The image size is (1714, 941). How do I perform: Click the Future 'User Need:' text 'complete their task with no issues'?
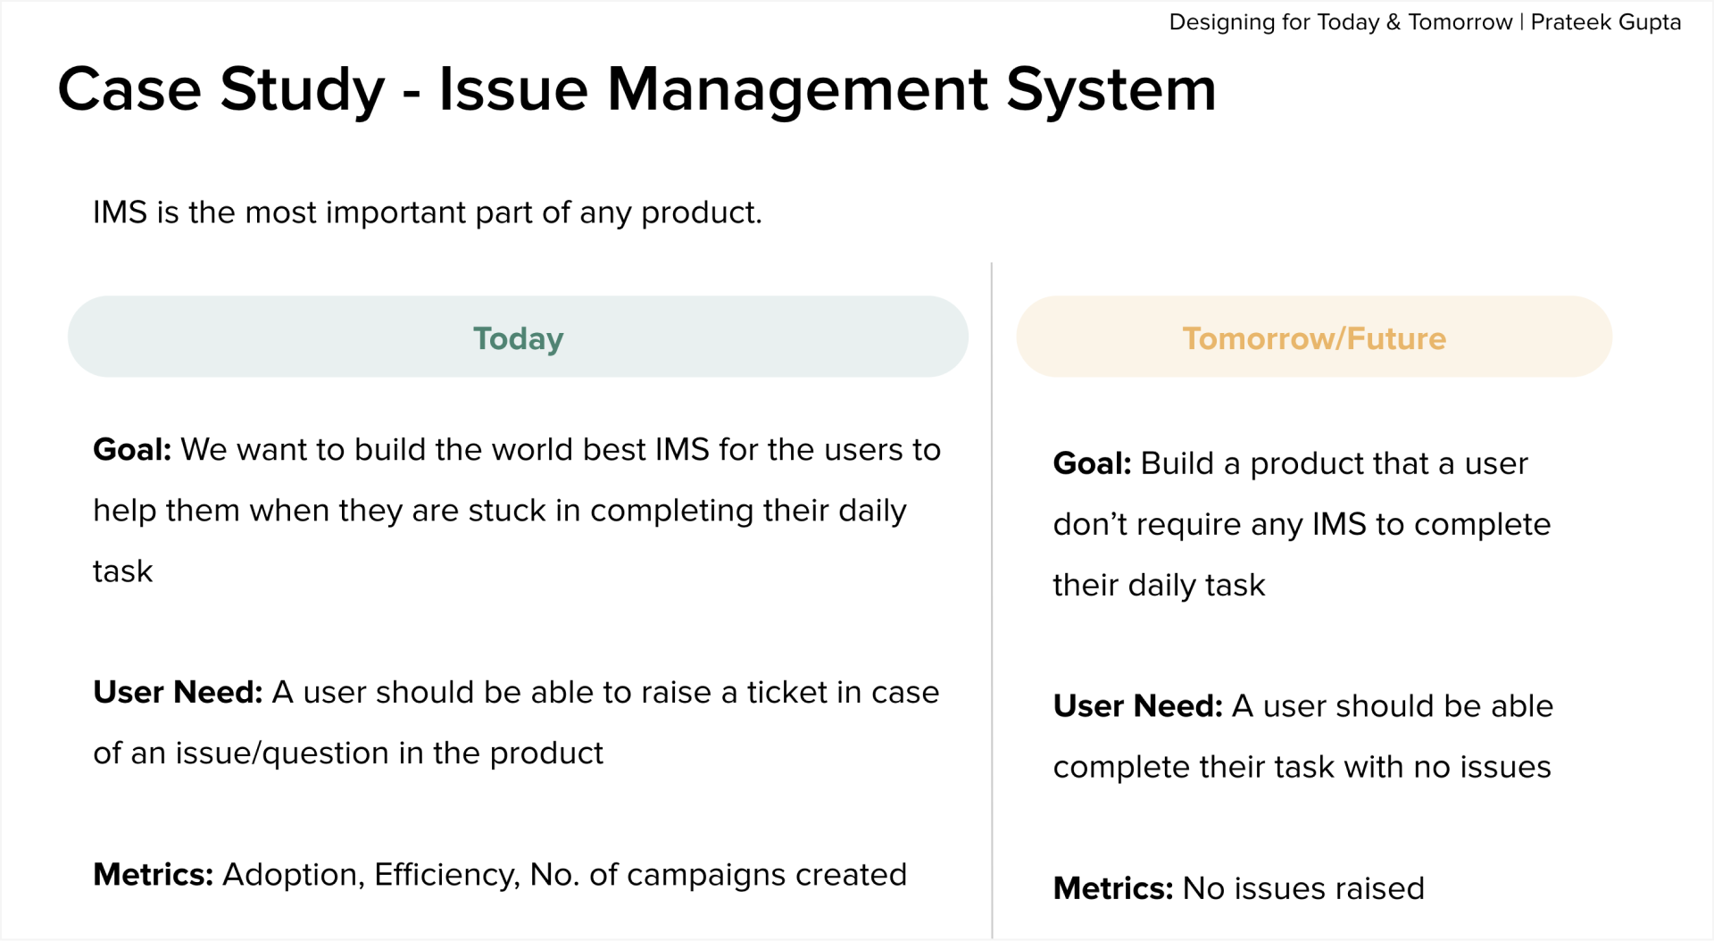point(1302,737)
